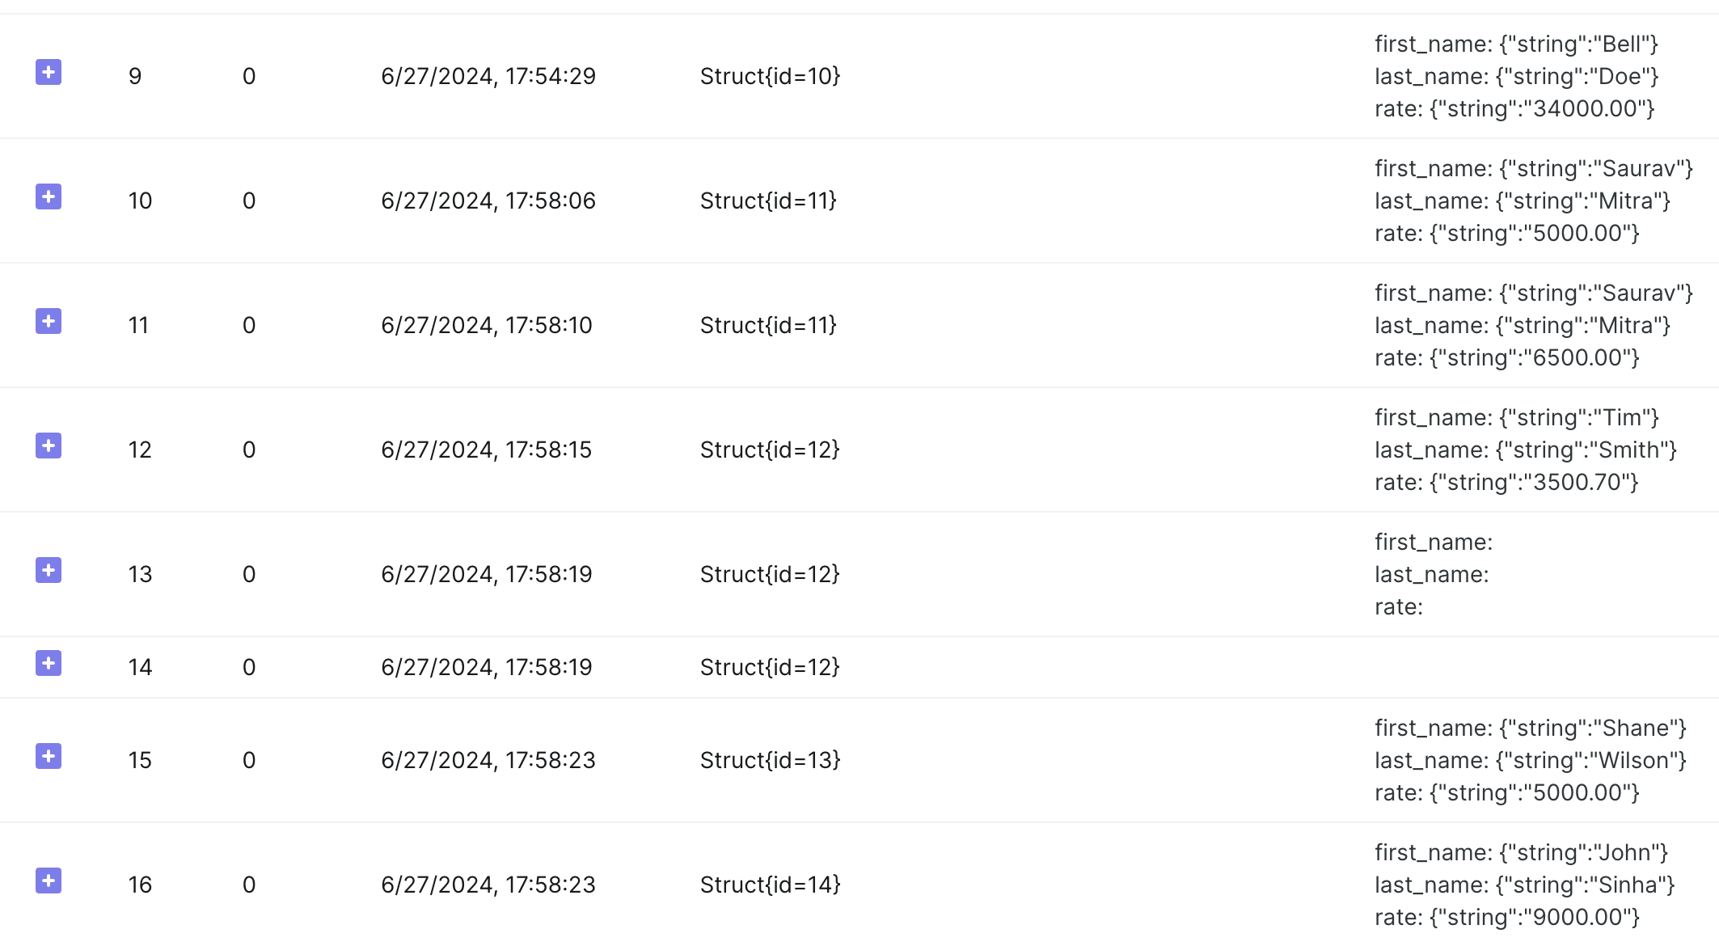This screenshot has height=946, width=1719.
Task: Expand the empty-value row at offset 13
Action: tap(49, 571)
